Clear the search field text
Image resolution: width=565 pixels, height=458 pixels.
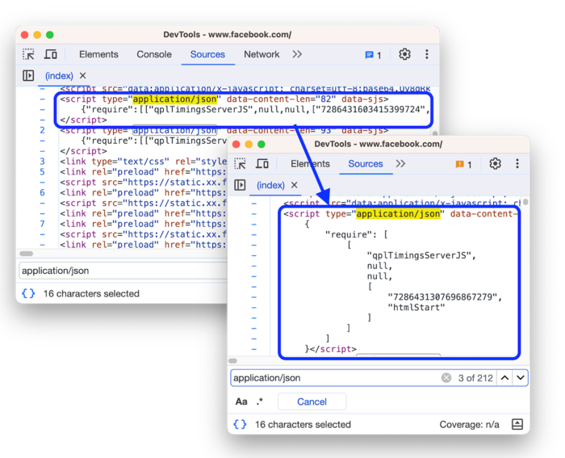[x=446, y=377]
